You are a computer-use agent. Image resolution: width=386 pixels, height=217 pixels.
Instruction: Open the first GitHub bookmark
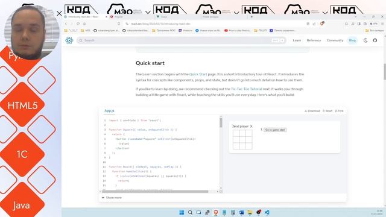pyautogui.click(x=106, y=31)
